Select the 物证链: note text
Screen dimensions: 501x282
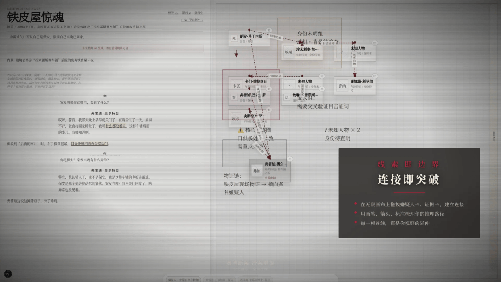coord(232,176)
